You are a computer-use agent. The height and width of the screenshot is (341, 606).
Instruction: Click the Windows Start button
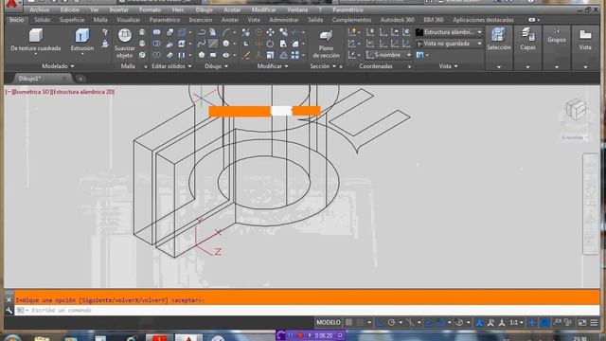click(12, 338)
